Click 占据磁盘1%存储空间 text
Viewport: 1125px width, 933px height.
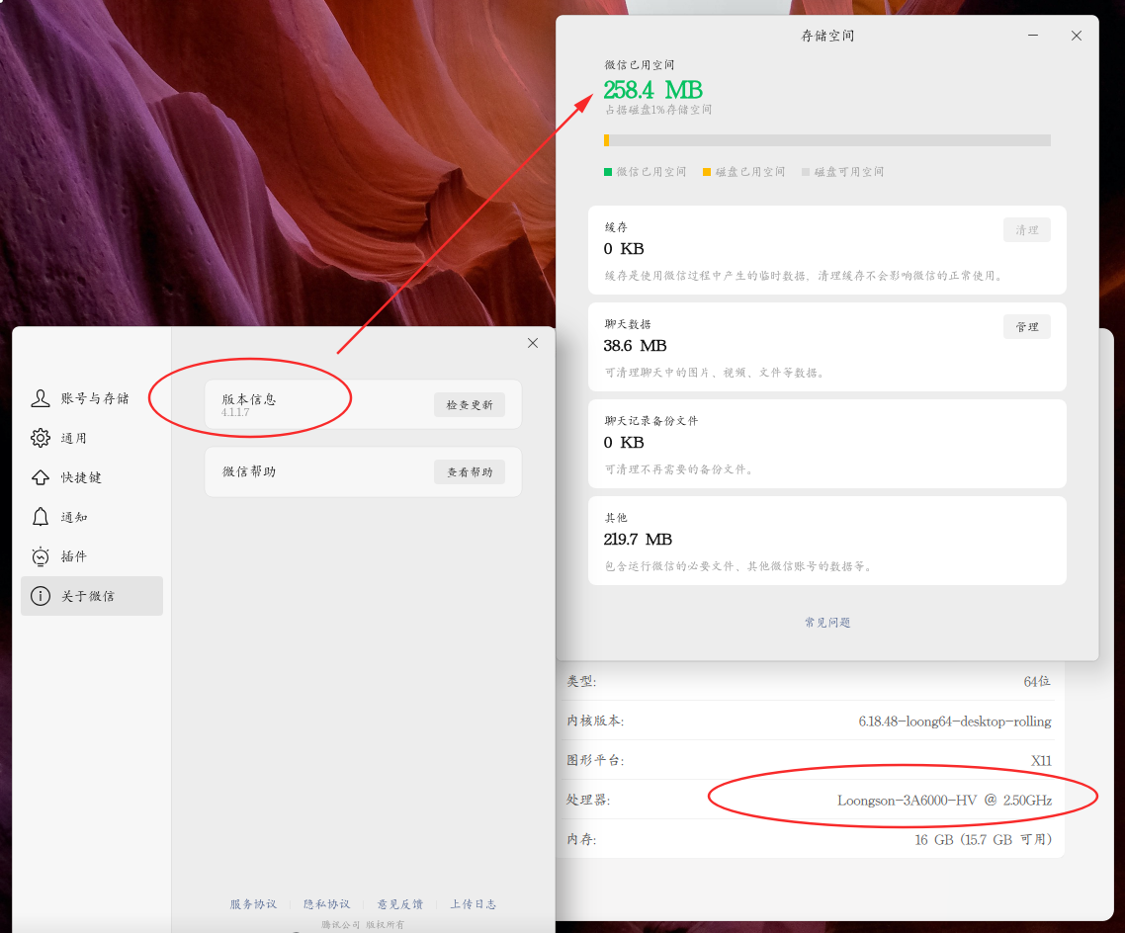tap(658, 110)
